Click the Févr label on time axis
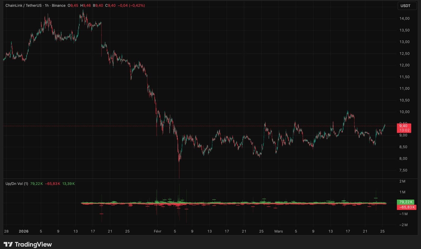The image size is (421, 249). [158, 231]
